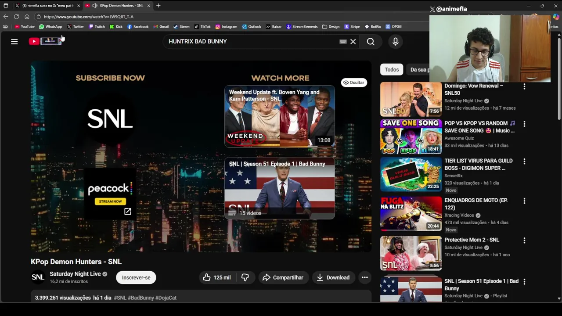Open Facebook bookmark

138,27
